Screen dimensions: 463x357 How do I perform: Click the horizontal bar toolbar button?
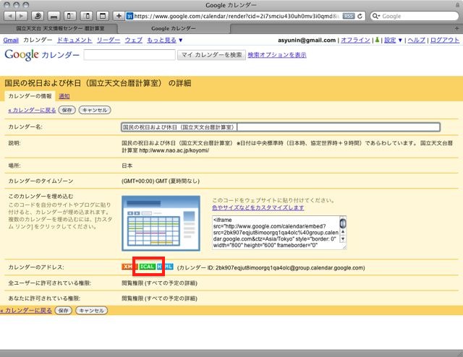pos(54,16)
